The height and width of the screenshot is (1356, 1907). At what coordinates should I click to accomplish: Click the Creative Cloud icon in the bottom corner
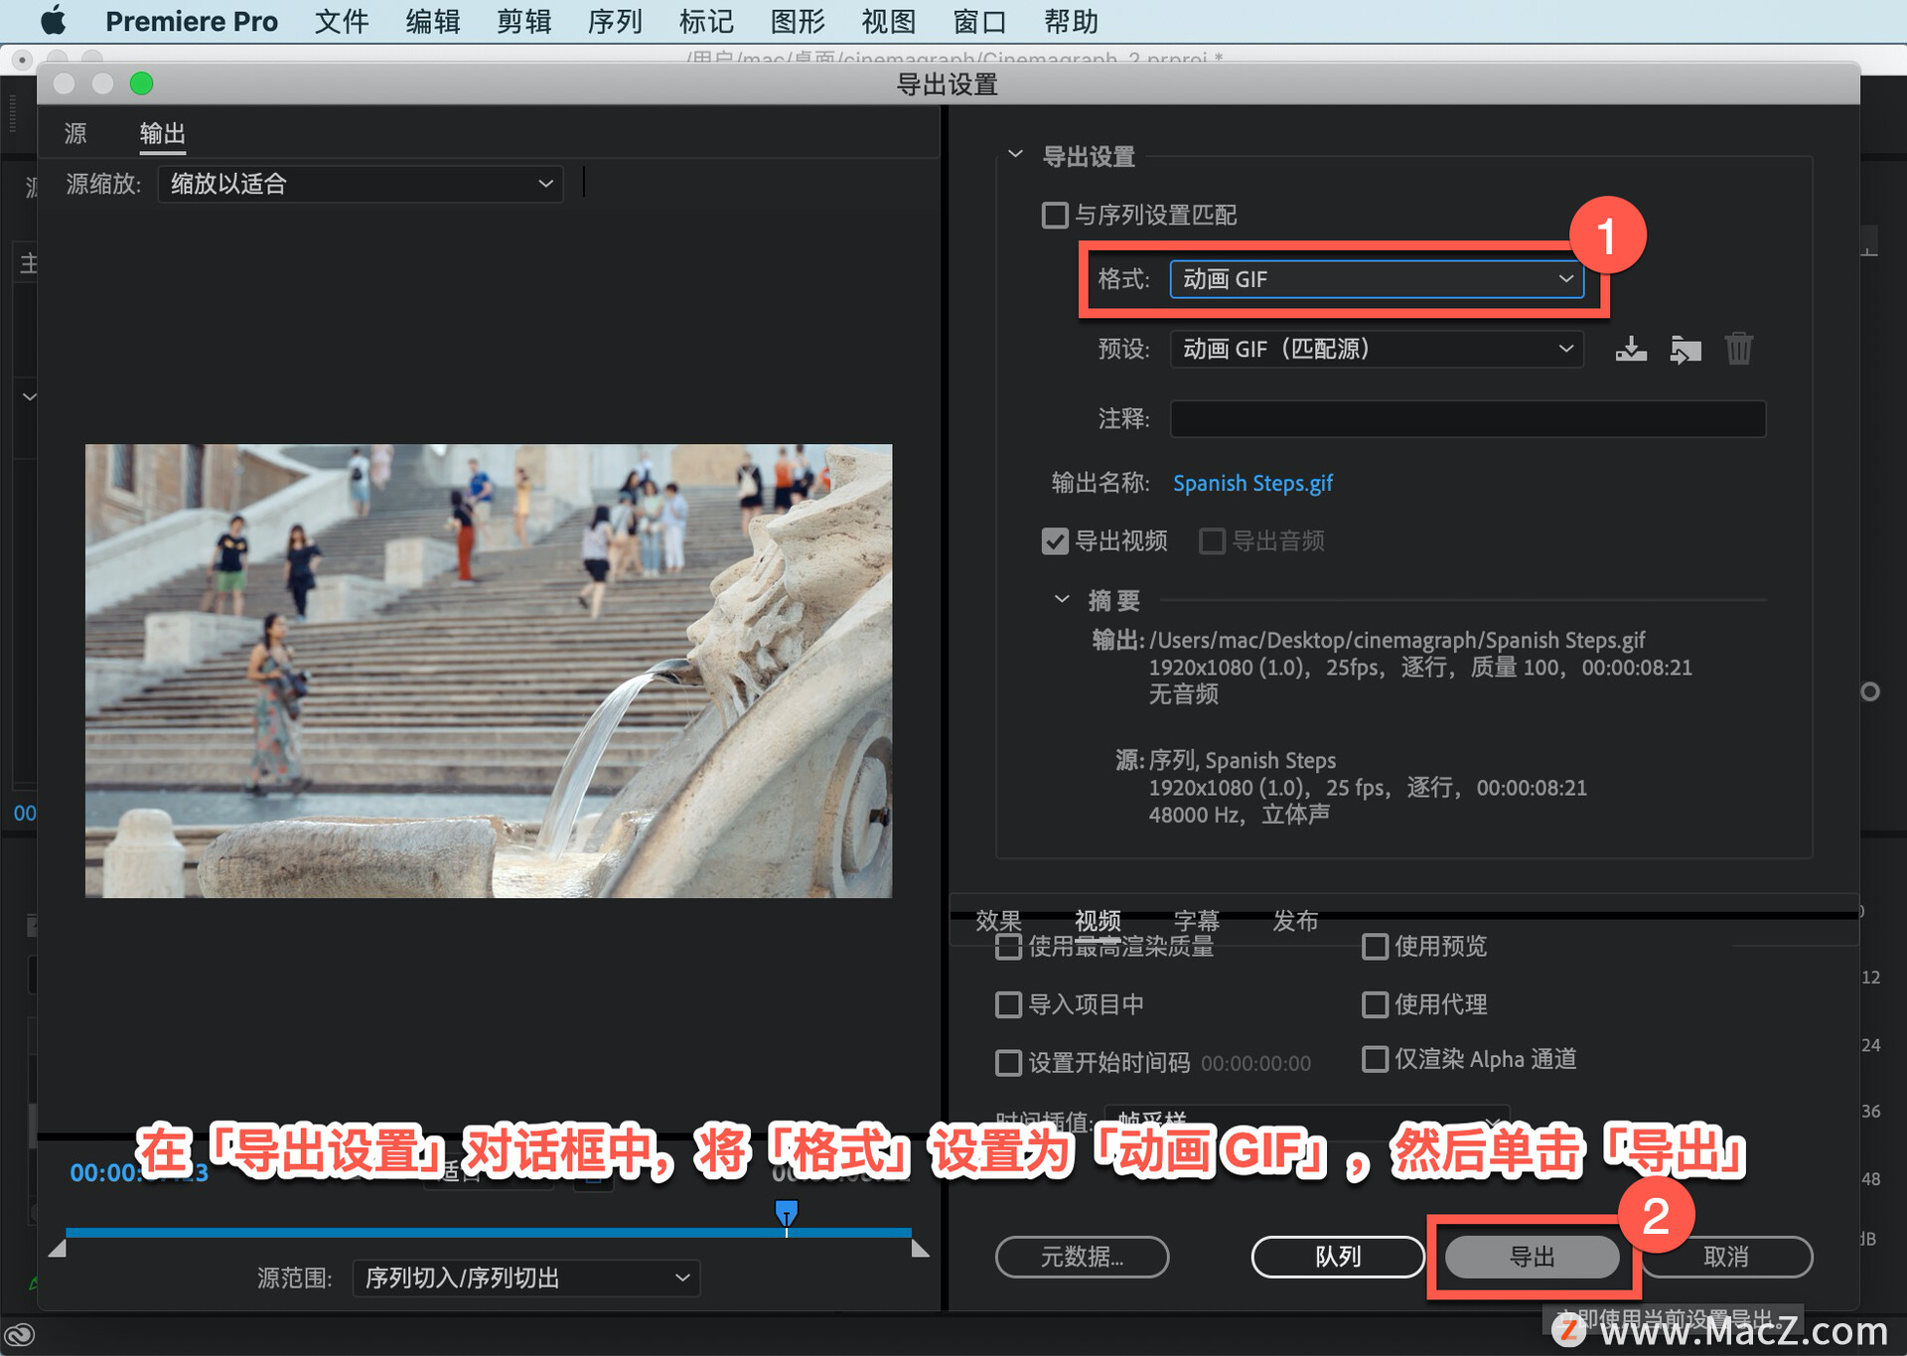click(x=20, y=1334)
